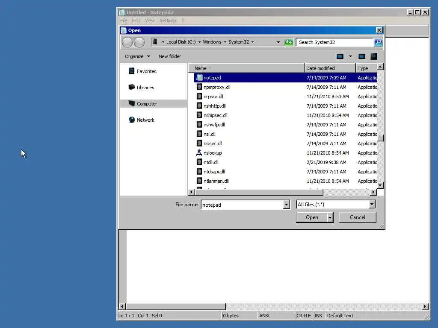The height and width of the screenshot is (328, 438).
Task: Click the drive icon in address bar
Action: coord(155,42)
